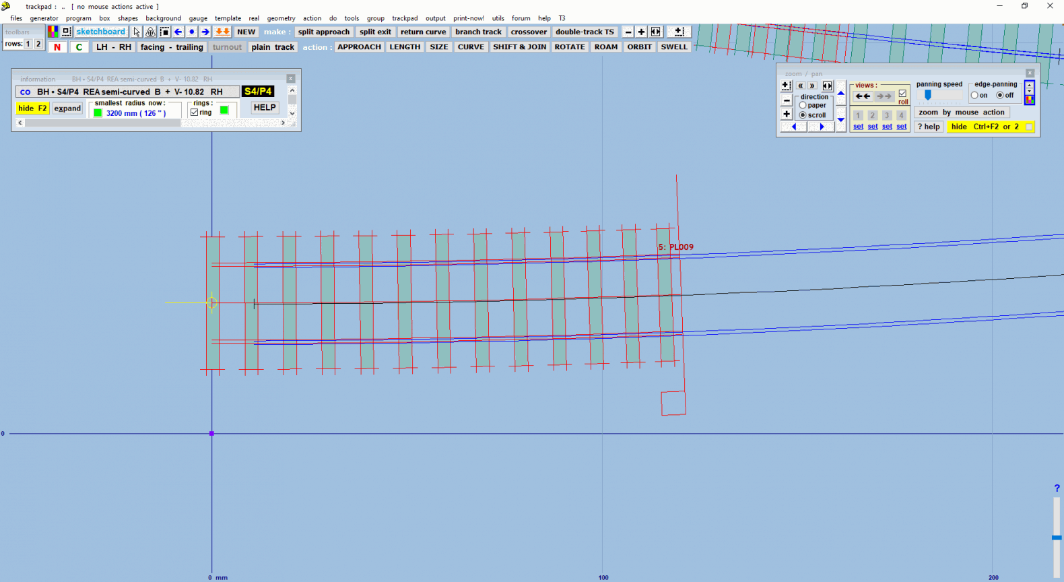Click the minus zoom-out button in zoom/pan panel
Image resolution: width=1064 pixels, height=582 pixels.
(x=786, y=100)
